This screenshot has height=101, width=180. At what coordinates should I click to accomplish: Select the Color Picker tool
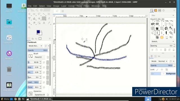[49, 23]
